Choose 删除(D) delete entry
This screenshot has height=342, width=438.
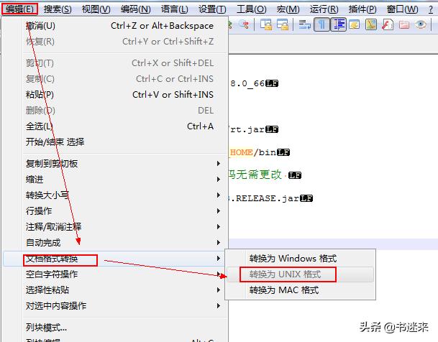[115, 111]
